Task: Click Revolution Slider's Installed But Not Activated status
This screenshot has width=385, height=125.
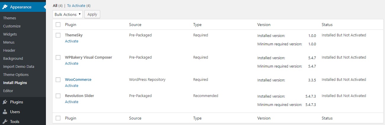Action: [x=344, y=96]
